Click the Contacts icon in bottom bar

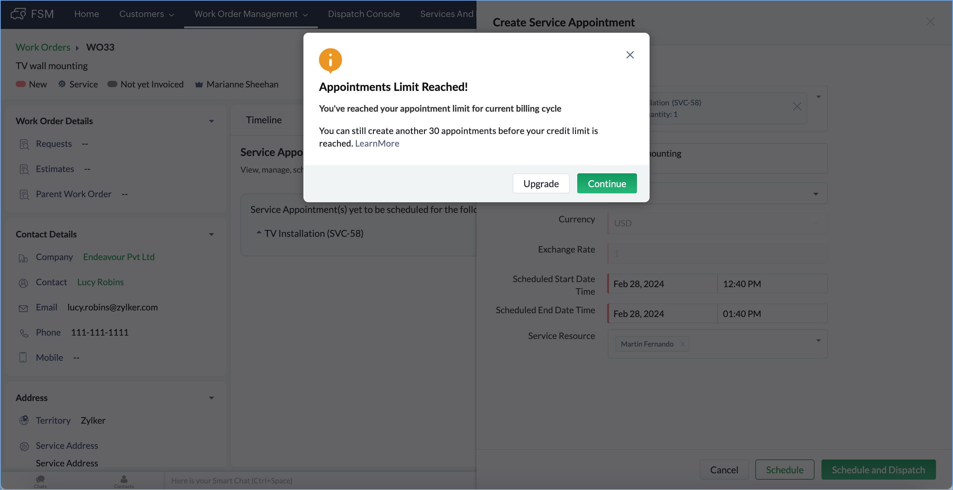(x=124, y=479)
